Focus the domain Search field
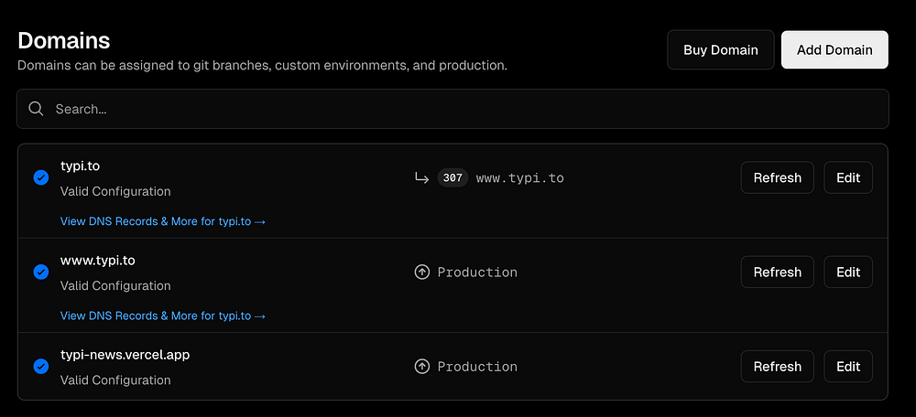 click(x=458, y=109)
